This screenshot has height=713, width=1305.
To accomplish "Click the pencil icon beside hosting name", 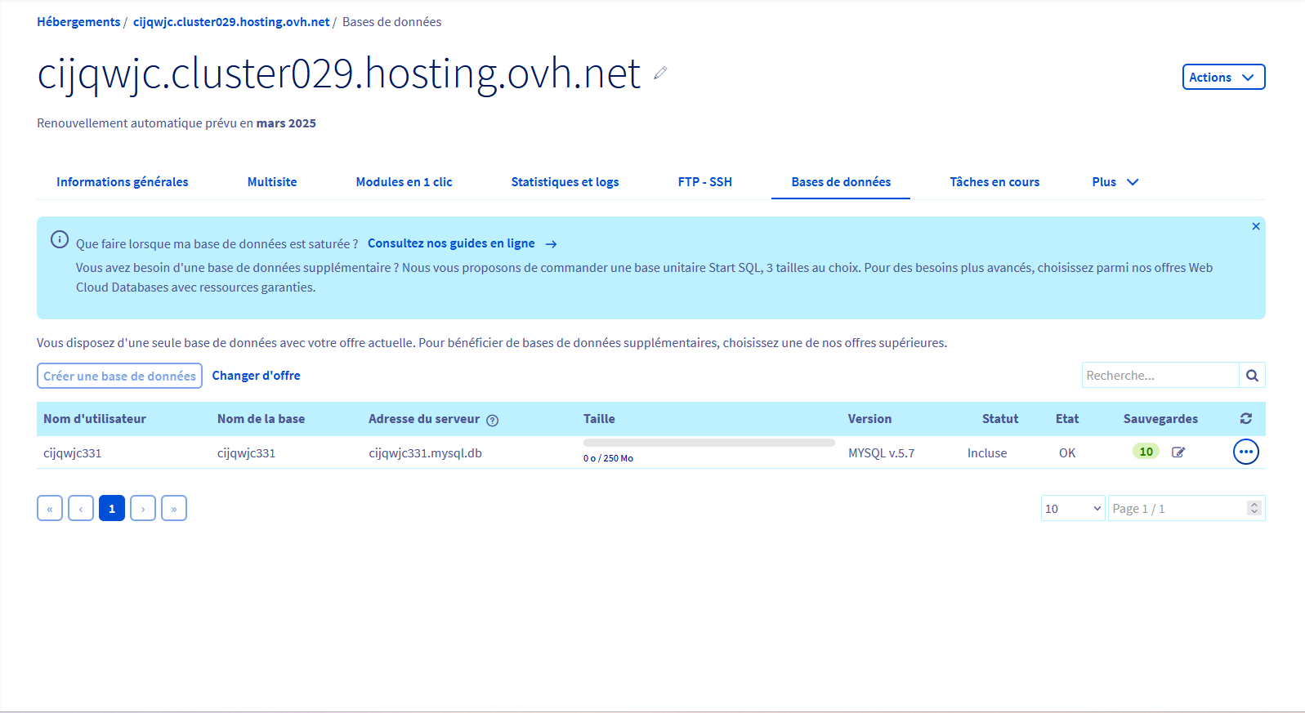I will [x=660, y=74].
